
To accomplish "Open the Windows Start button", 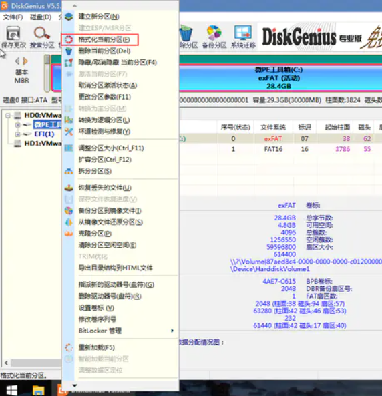I will [11, 391].
